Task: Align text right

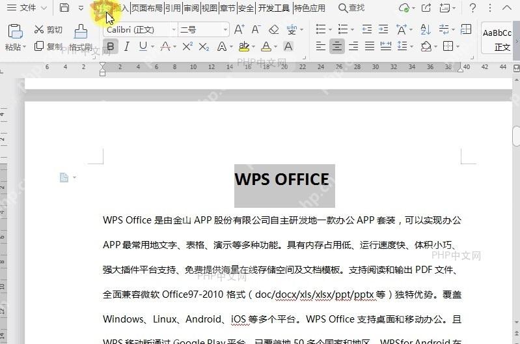Action: tap(353, 46)
